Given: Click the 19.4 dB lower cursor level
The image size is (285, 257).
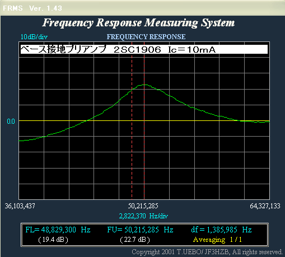Looking at the screenshot, I should [53, 240].
